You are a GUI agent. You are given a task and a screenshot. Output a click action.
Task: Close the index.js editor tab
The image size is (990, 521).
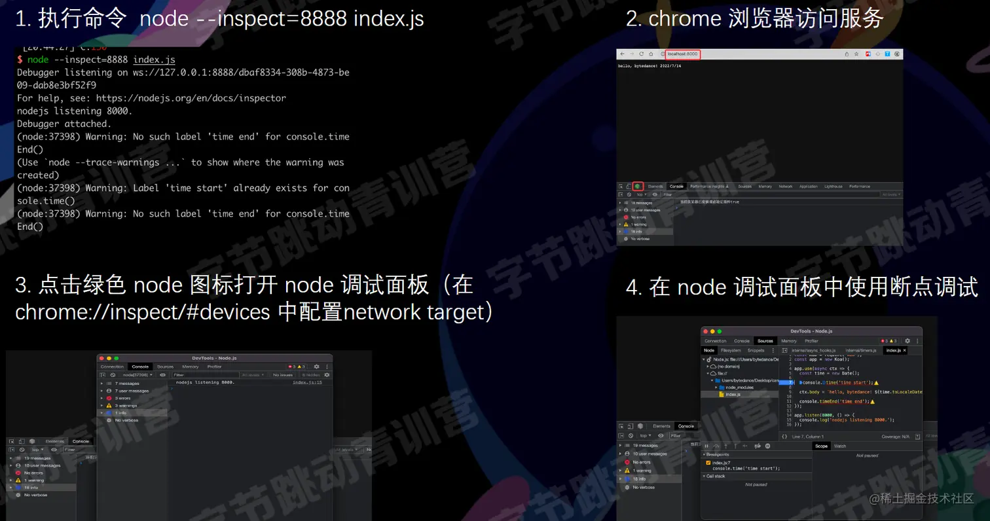point(905,350)
